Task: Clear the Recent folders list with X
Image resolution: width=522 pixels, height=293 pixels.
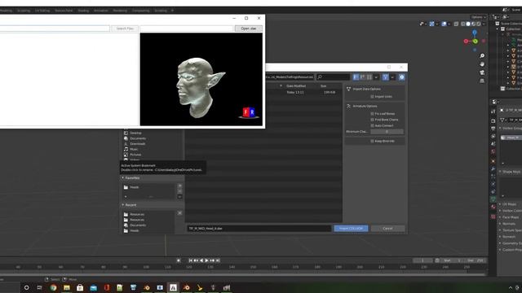Action: click(179, 213)
